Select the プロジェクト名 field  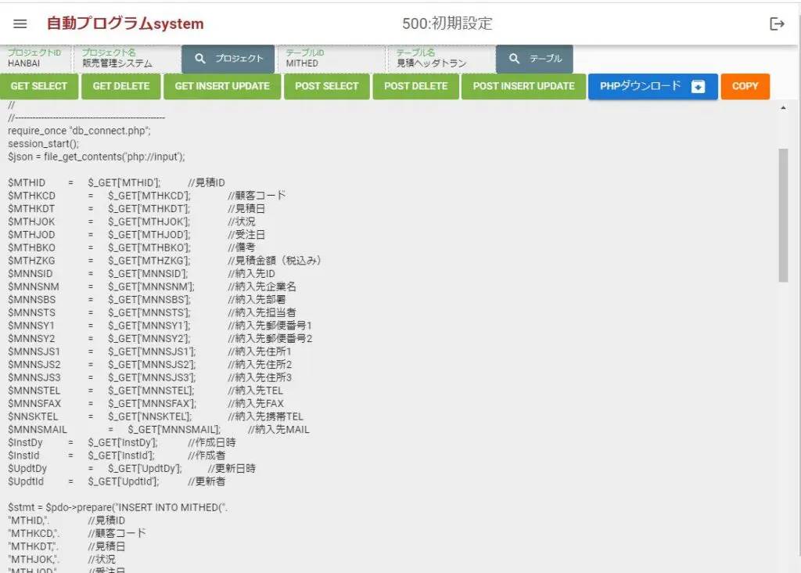point(125,63)
